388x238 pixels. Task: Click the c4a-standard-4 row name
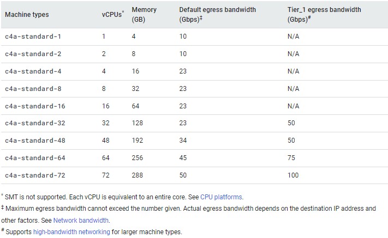click(33, 71)
